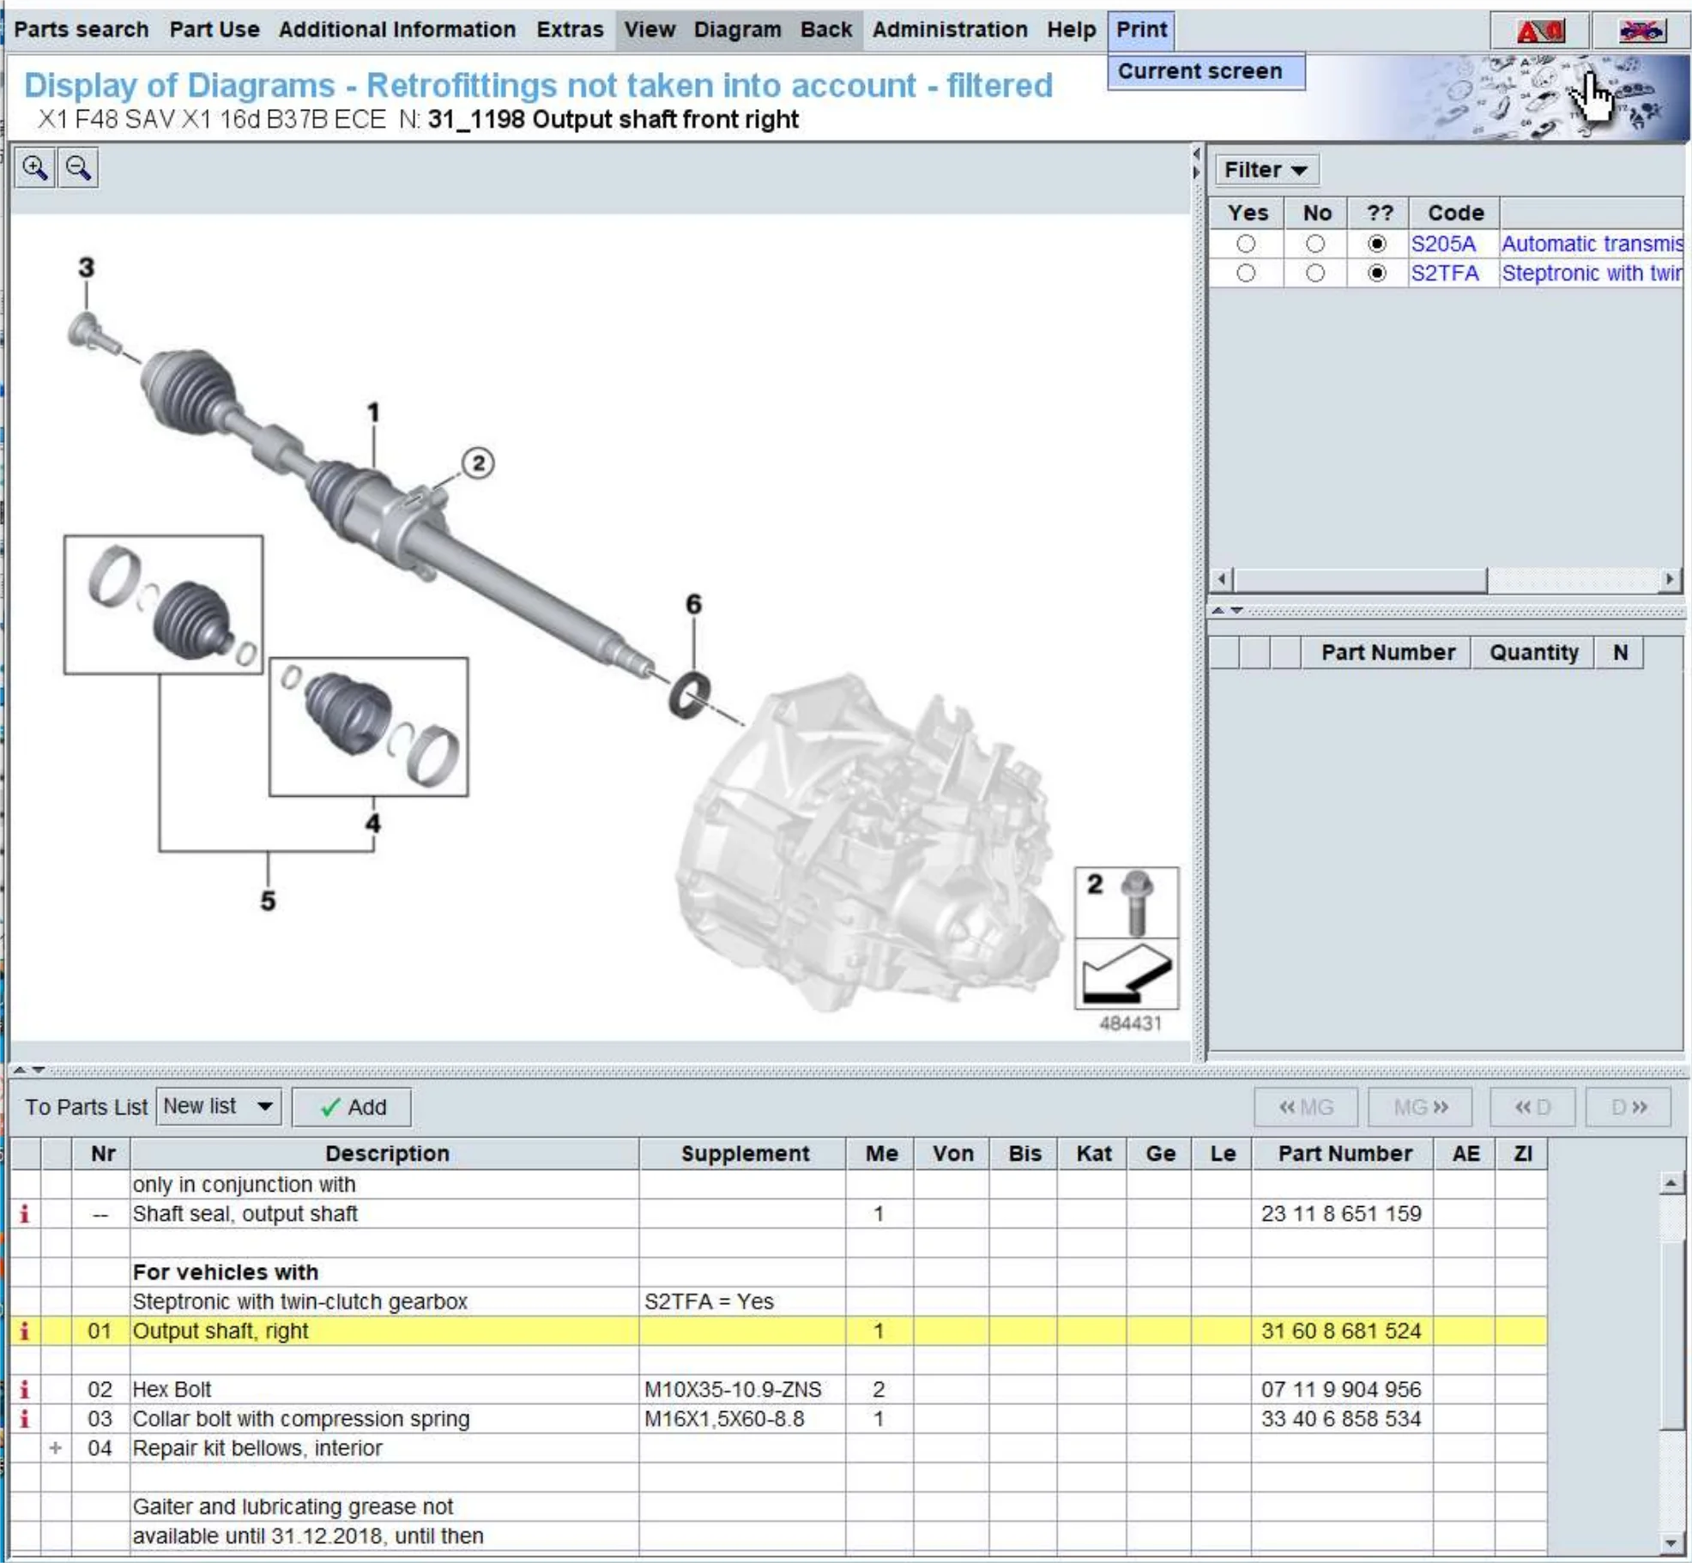Open the Parts search menu

coord(82,29)
